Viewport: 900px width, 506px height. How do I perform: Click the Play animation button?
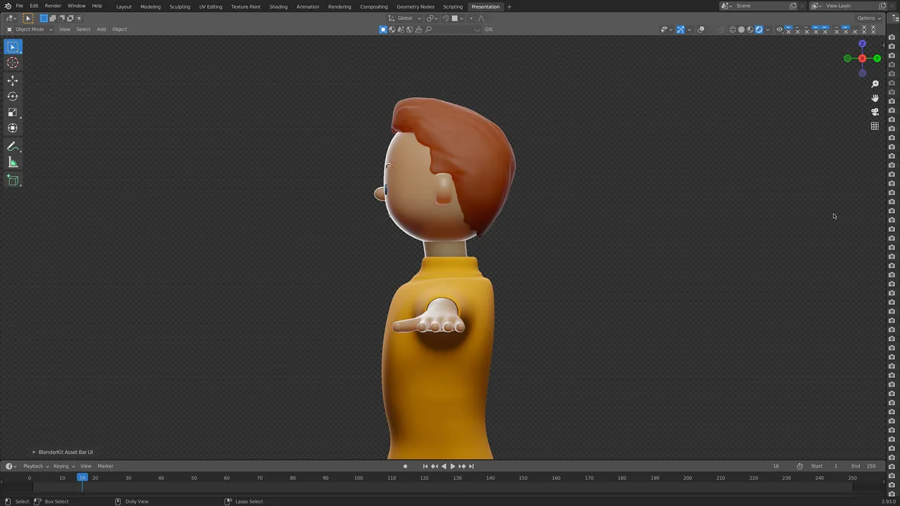452,466
